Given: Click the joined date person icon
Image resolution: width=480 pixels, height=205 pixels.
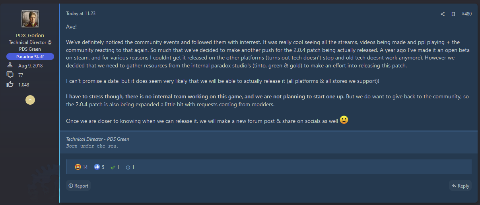Looking at the screenshot, I should 10,65.
